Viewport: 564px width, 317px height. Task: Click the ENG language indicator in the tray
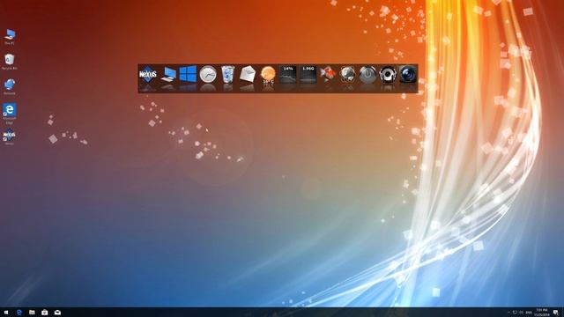click(529, 313)
